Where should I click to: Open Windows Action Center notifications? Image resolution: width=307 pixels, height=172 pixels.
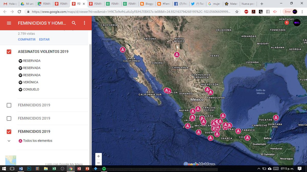click(299, 169)
